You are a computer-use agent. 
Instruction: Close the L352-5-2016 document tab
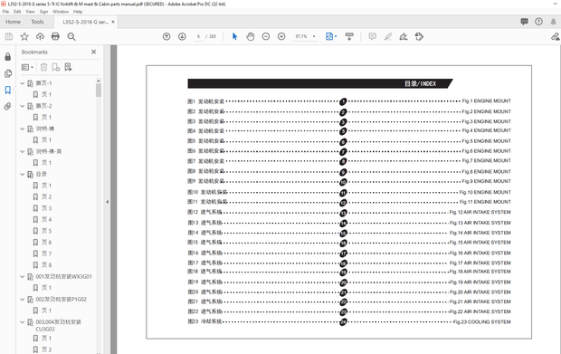coord(113,22)
